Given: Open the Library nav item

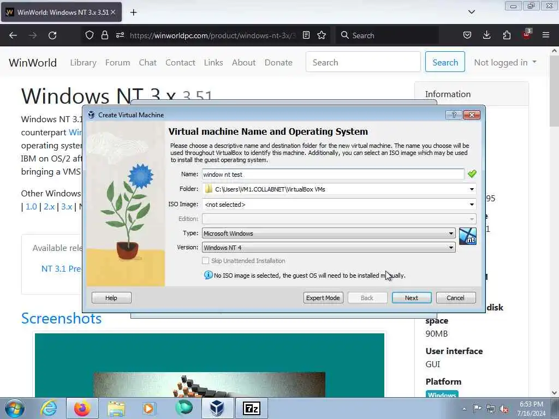Looking at the screenshot, I should pyautogui.click(x=83, y=62).
